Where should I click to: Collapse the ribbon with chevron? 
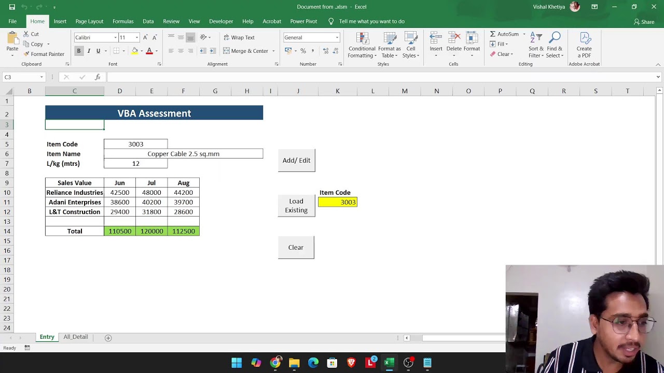658,64
